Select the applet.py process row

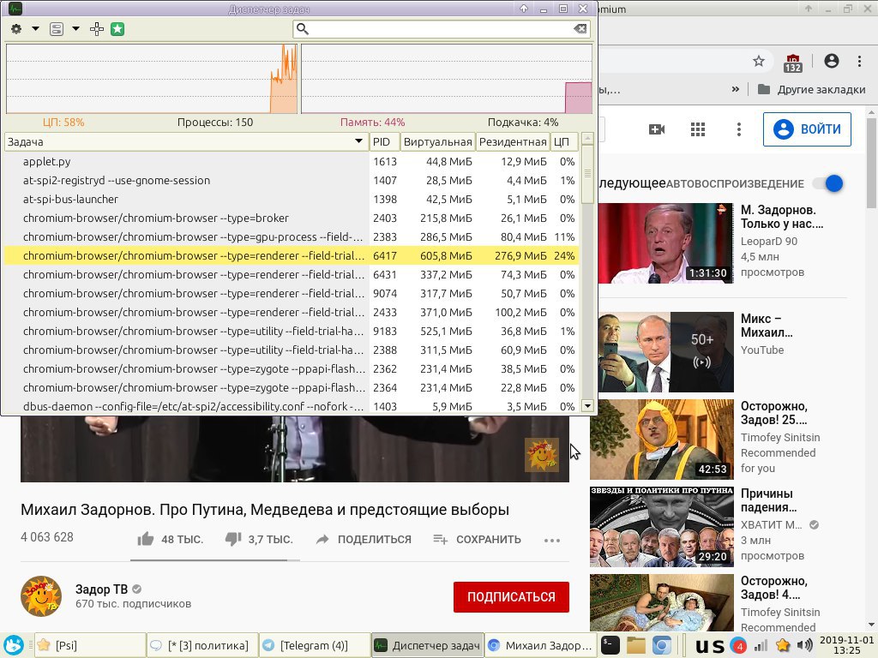(292, 162)
